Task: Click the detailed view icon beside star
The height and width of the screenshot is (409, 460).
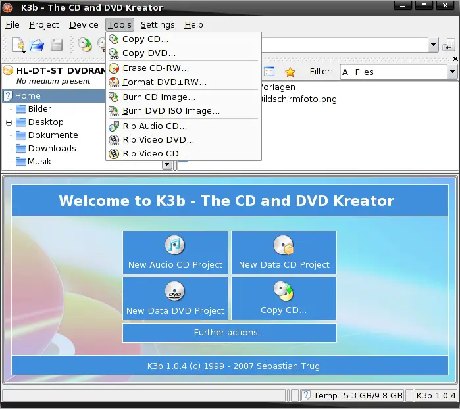Action: point(269,72)
